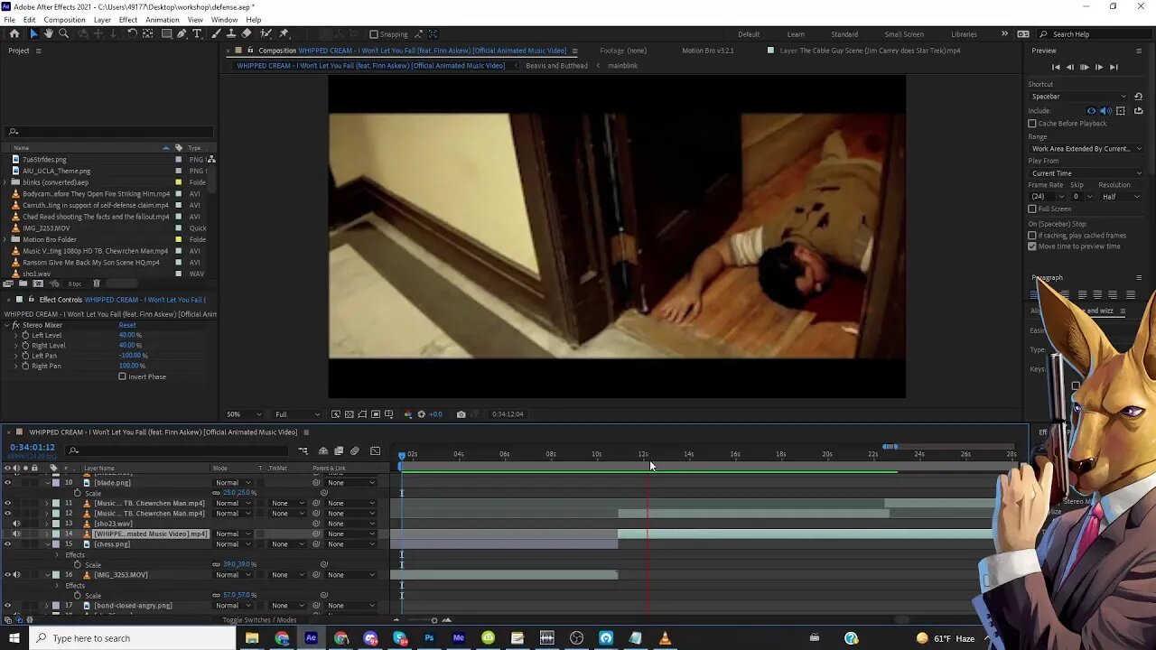This screenshot has width=1156, height=650.
Task: Open the Full resolution dropdown in viewer
Action: point(297,414)
